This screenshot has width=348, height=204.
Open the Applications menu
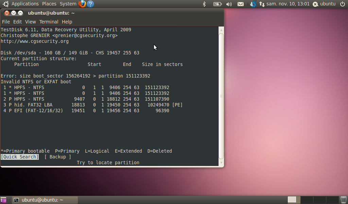click(25, 4)
